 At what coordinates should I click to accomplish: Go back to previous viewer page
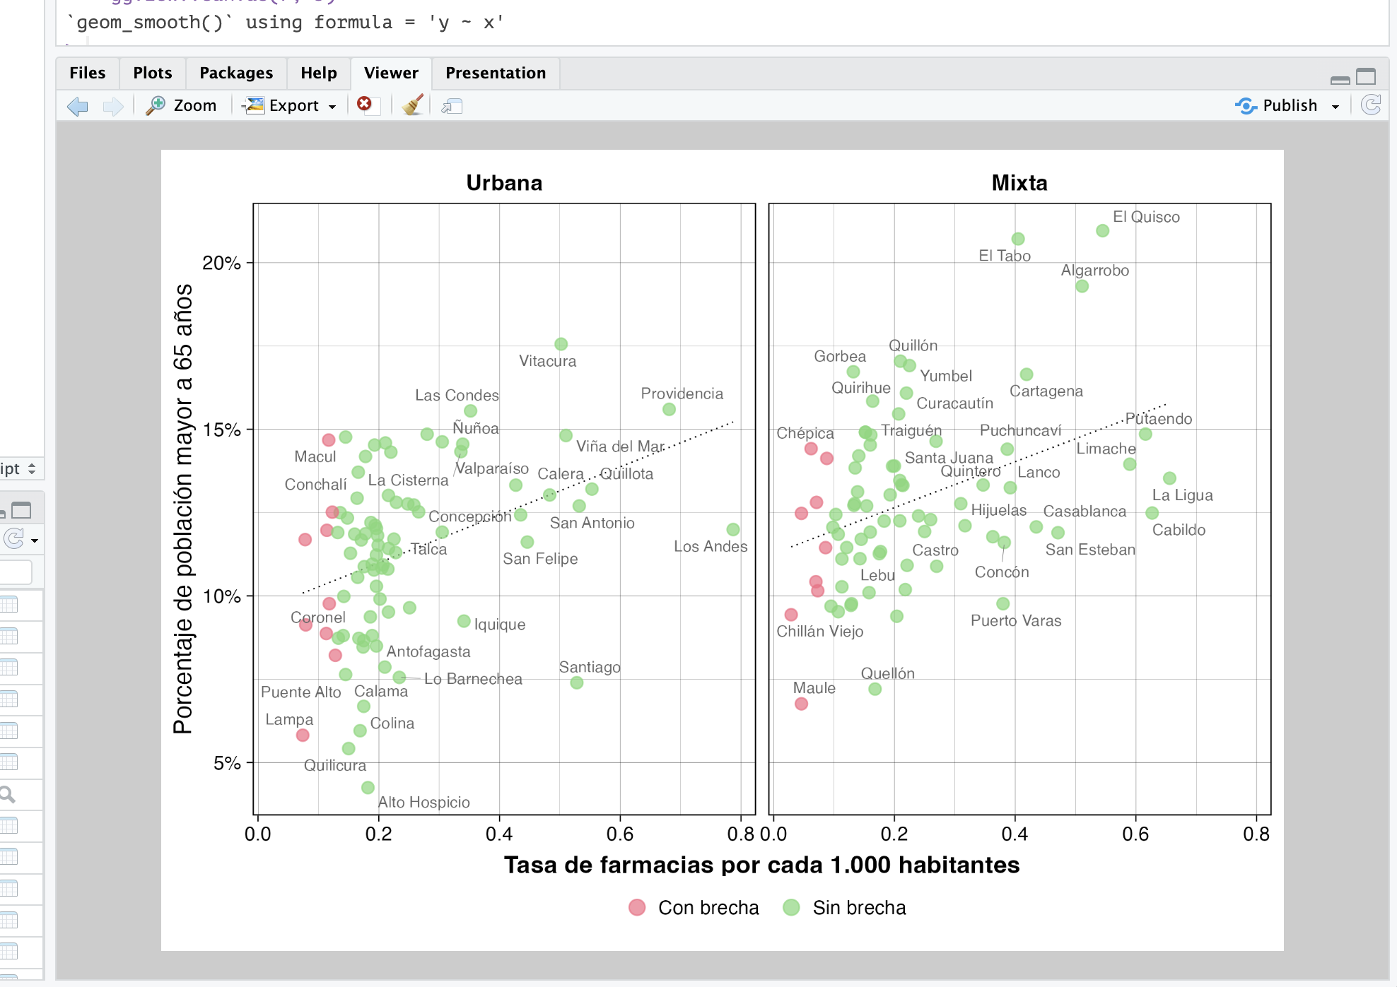tap(77, 106)
